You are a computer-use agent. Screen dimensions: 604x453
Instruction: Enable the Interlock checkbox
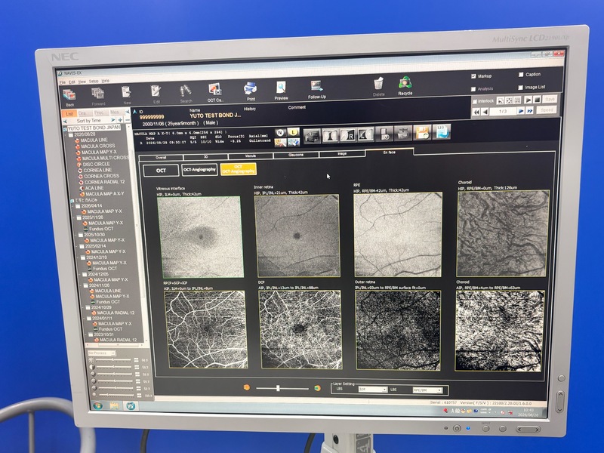475,102
